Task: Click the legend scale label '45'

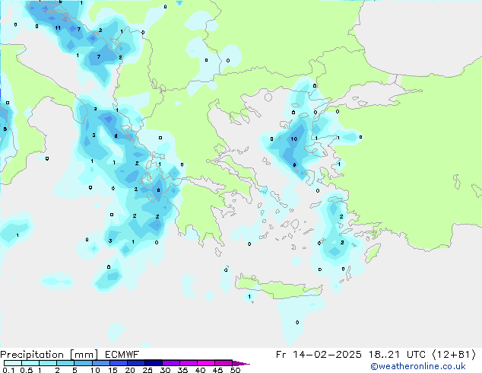Action: click(x=218, y=370)
